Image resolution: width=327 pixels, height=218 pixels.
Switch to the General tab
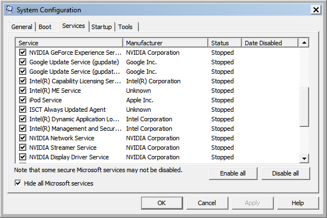tap(22, 27)
